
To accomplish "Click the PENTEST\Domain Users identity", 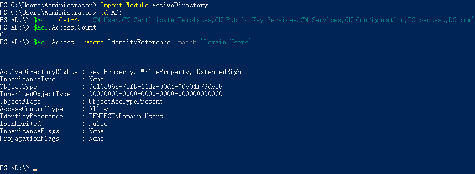I will [126, 116].
